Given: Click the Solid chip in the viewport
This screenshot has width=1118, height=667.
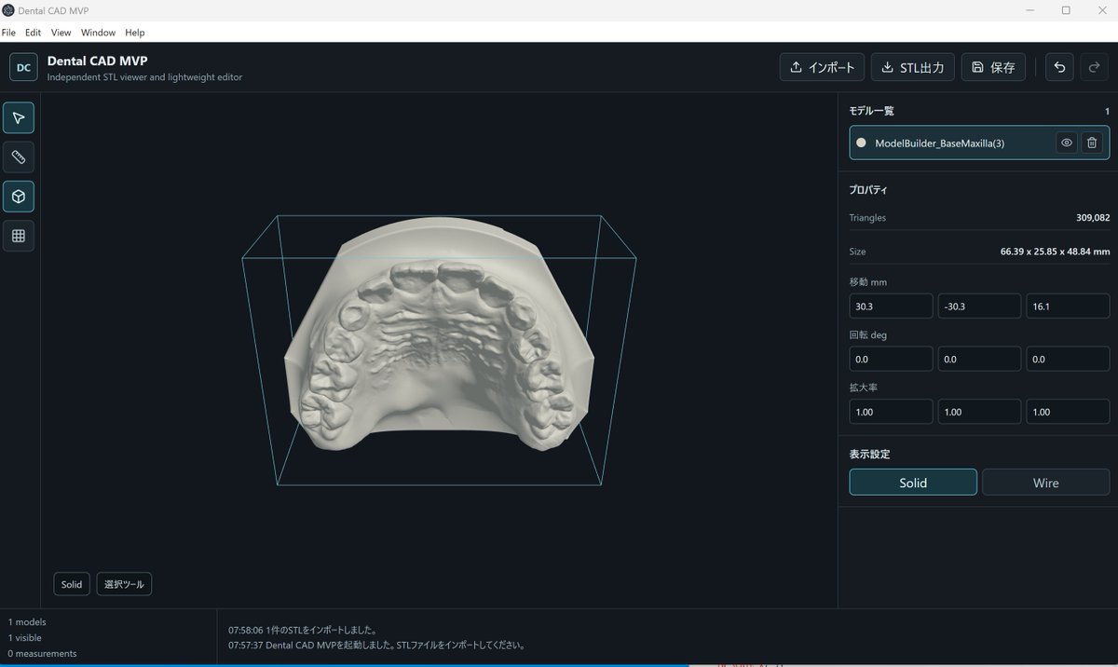Looking at the screenshot, I should coord(72,584).
